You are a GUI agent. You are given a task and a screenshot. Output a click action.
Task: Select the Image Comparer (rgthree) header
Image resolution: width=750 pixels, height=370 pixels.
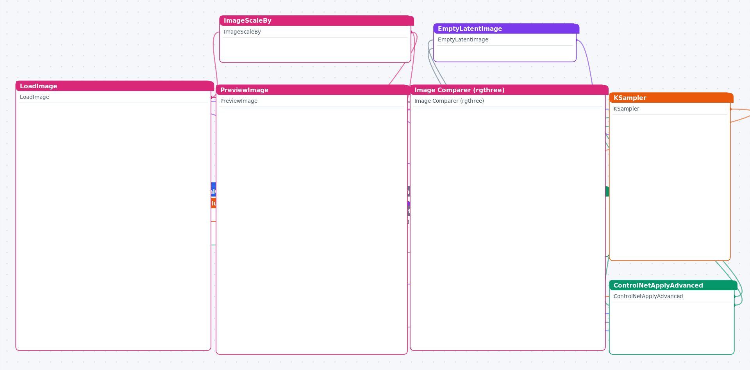click(x=509, y=90)
